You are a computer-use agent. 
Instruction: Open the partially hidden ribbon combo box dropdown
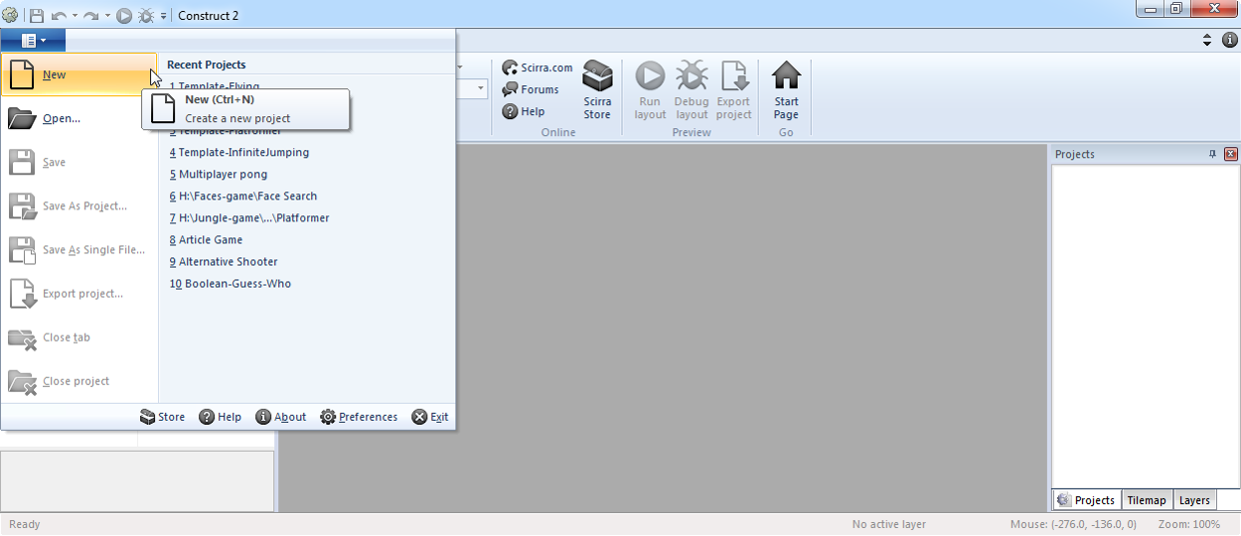[481, 89]
